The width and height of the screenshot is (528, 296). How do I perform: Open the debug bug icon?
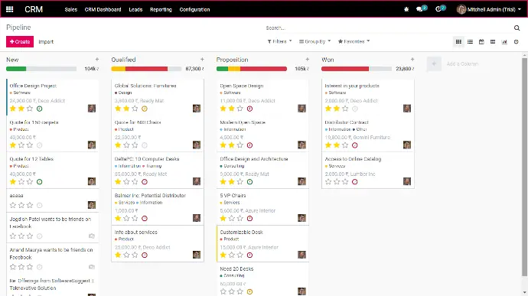click(x=406, y=9)
